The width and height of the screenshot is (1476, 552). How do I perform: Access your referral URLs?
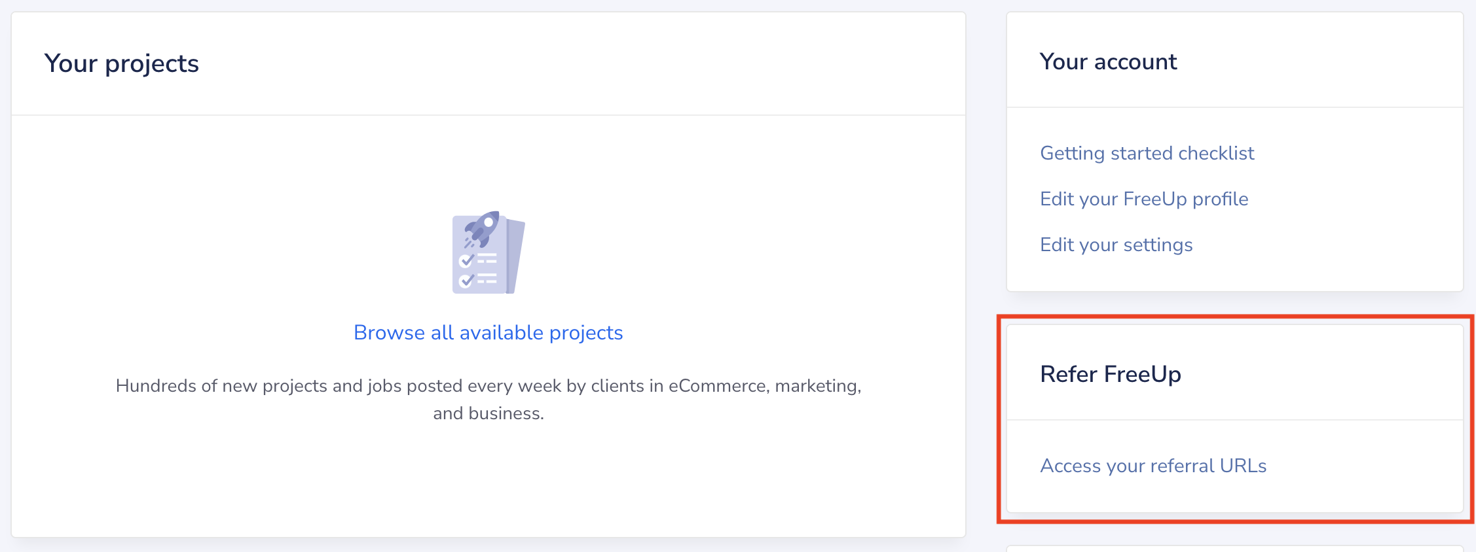(1153, 466)
